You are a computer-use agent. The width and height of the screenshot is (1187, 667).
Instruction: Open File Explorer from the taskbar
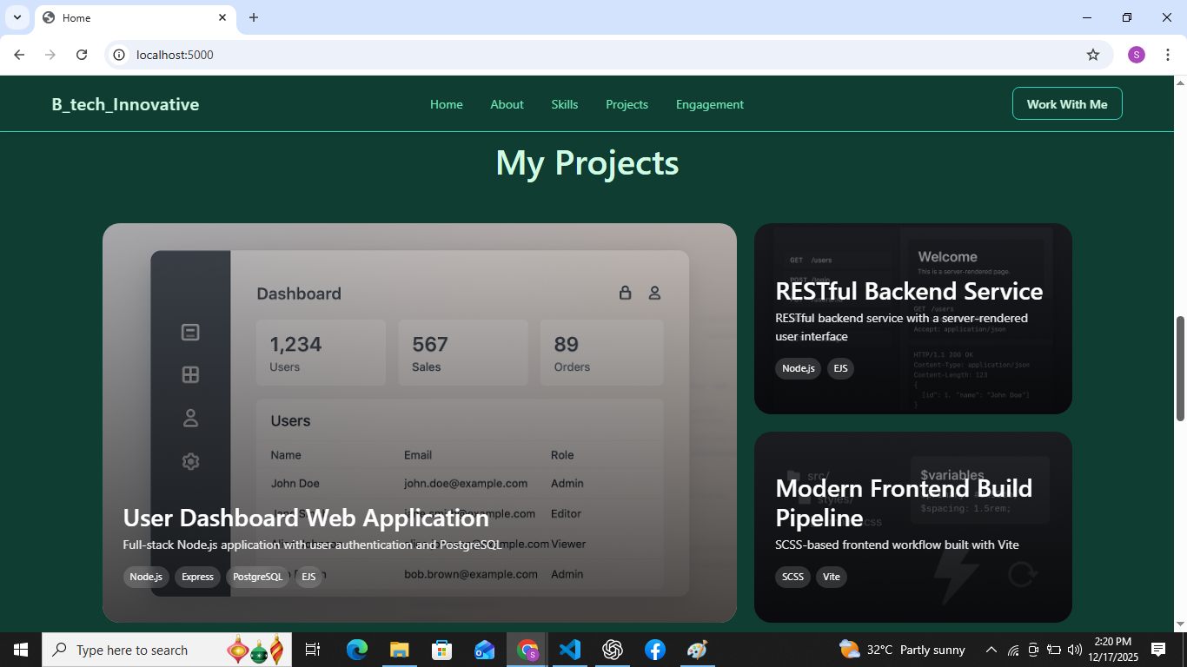tap(399, 650)
